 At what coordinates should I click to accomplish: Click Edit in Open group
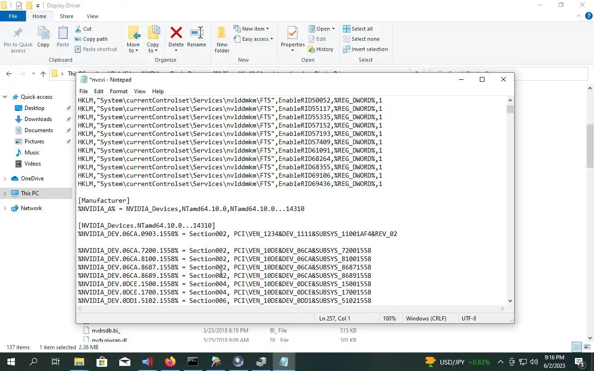317,39
